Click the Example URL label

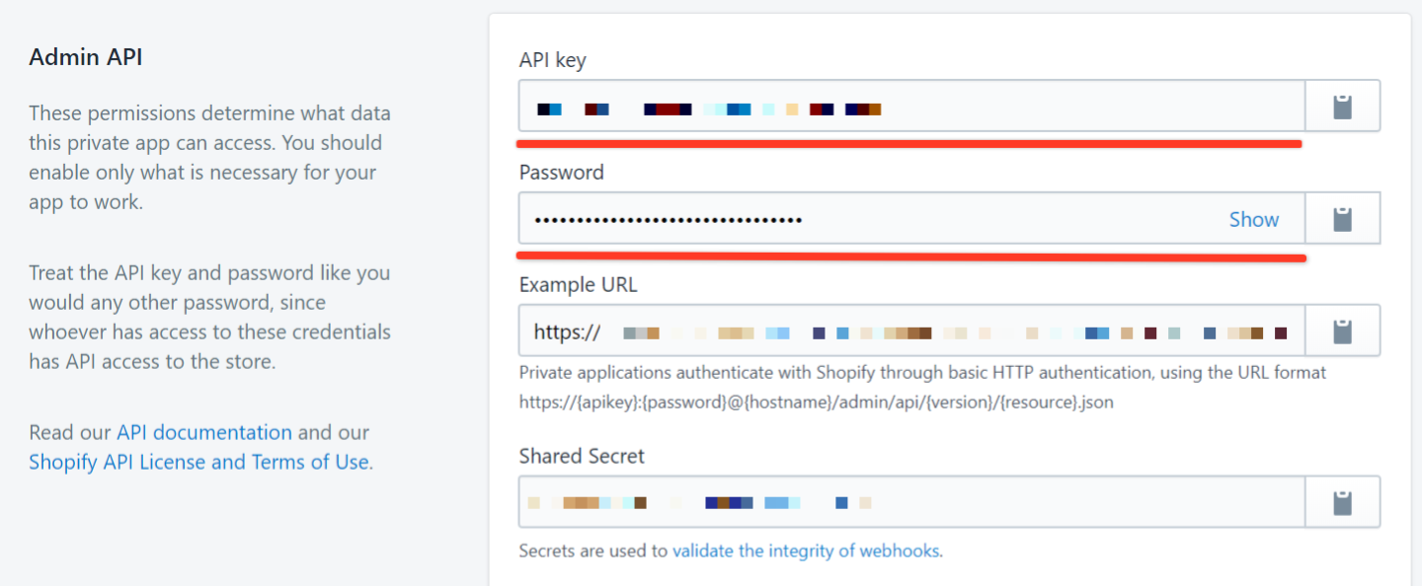click(578, 284)
